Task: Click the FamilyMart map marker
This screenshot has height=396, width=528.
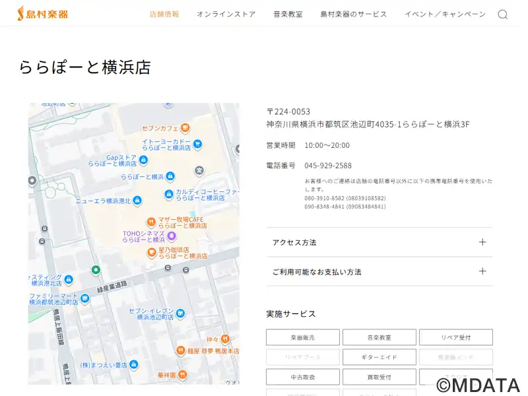Action: [84, 299]
